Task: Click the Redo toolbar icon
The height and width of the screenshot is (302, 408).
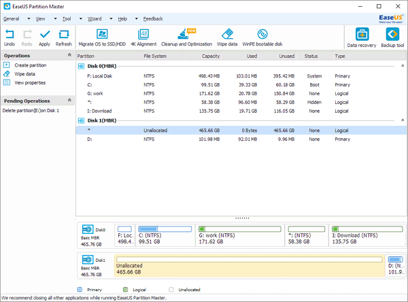Action: (27, 37)
